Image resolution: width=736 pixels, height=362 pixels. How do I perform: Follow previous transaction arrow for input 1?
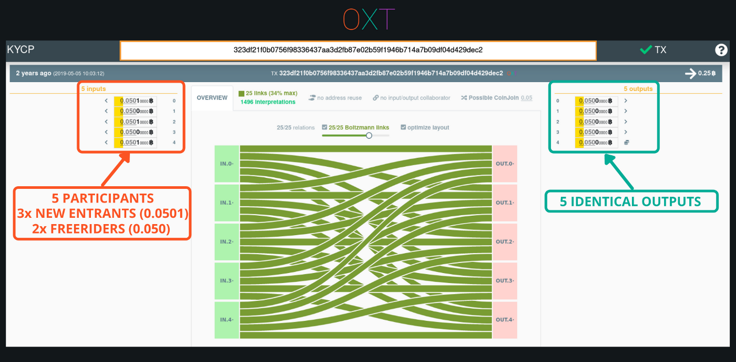click(106, 111)
